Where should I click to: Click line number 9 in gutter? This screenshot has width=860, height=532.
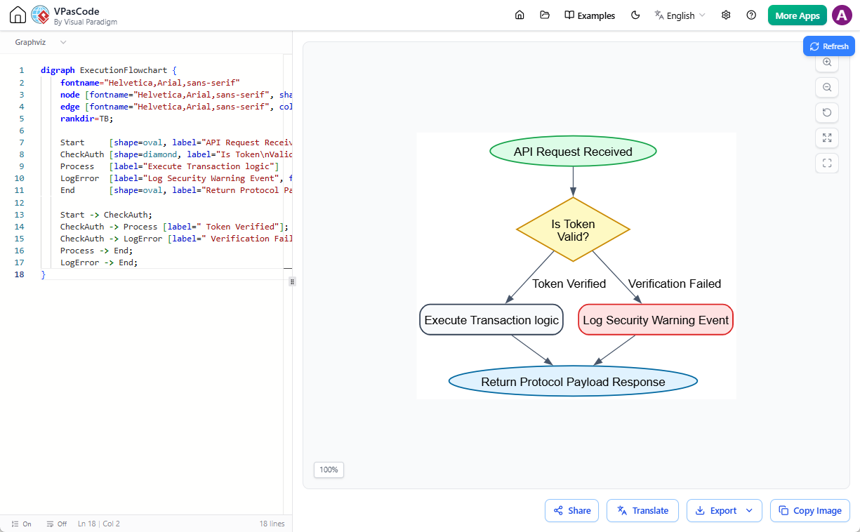[22, 166]
